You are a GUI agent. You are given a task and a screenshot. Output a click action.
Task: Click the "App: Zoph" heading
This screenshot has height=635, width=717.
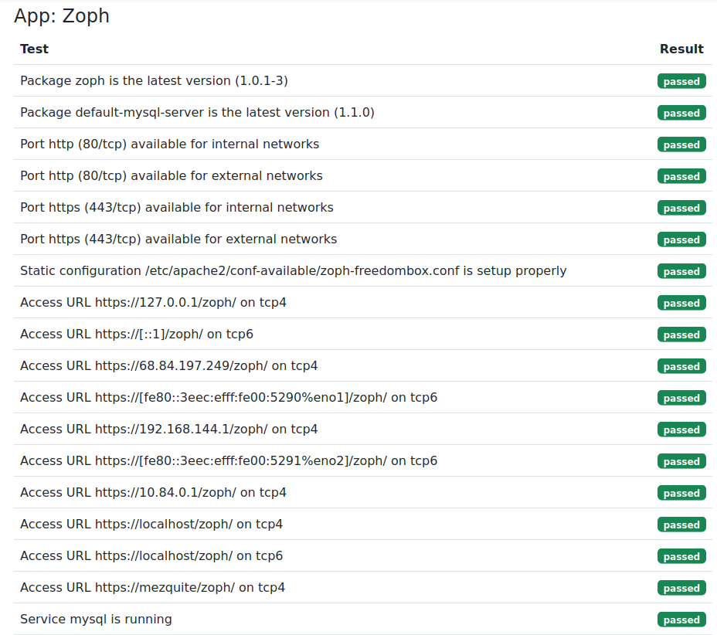tap(62, 16)
